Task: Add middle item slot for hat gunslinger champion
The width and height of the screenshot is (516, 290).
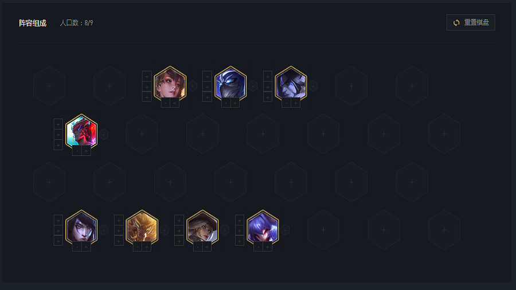Action: [x=179, y=230]
